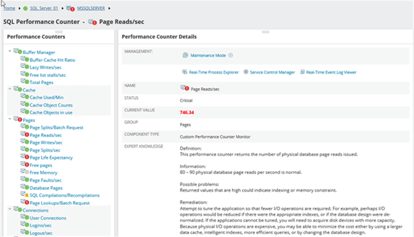The width and height of the screenshot is (414, 237).
Task: Click the red current value 746.34
Action: tap(187, 113)
